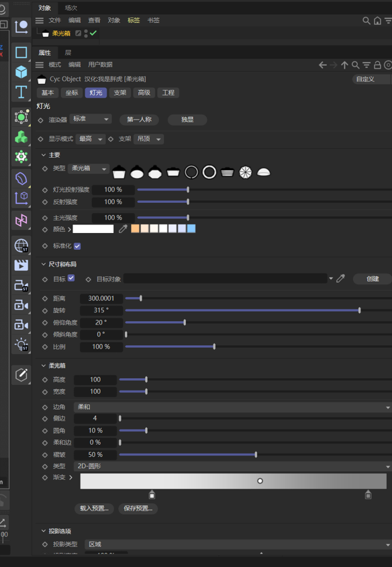The width and height of the screenshot is (392, 567).
Task: Select the umbrella light type icon
Action: pyautogui.click(x=245, y=172)
